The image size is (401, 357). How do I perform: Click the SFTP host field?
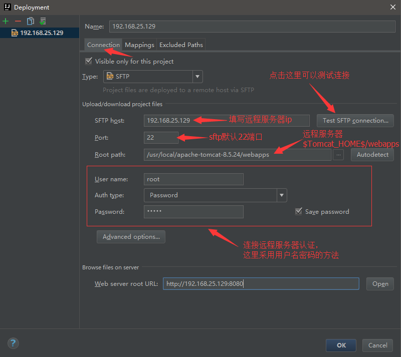tap(227, 121)
